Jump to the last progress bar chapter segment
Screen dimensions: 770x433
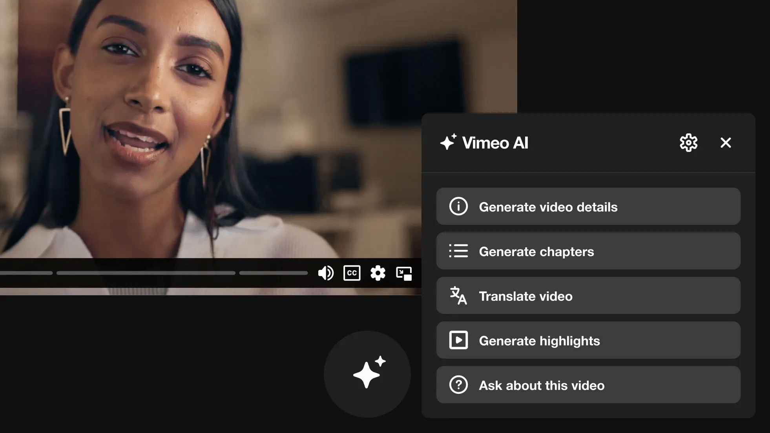[274, 273]
